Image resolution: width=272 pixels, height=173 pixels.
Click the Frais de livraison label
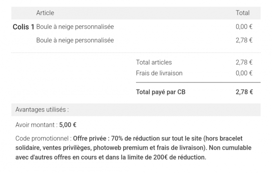tap(159, 73)
